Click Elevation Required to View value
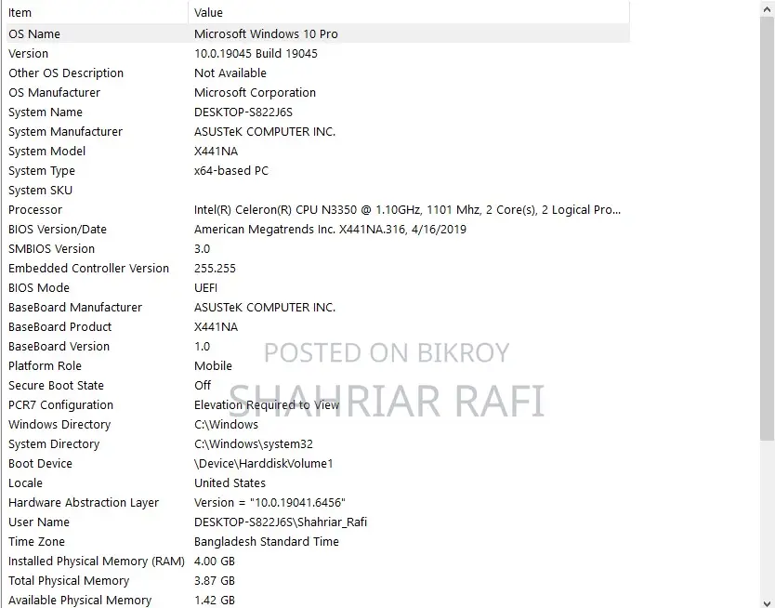775x608 pixels. tap(267, 404)
